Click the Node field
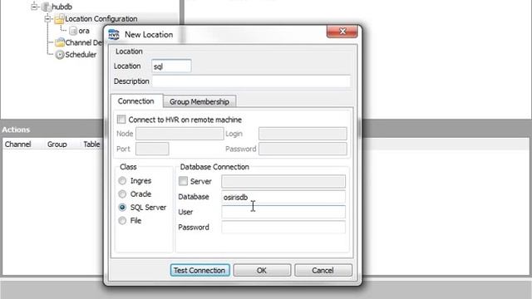The height and width of the screenshot is (299, 532). tap(180, 134)
